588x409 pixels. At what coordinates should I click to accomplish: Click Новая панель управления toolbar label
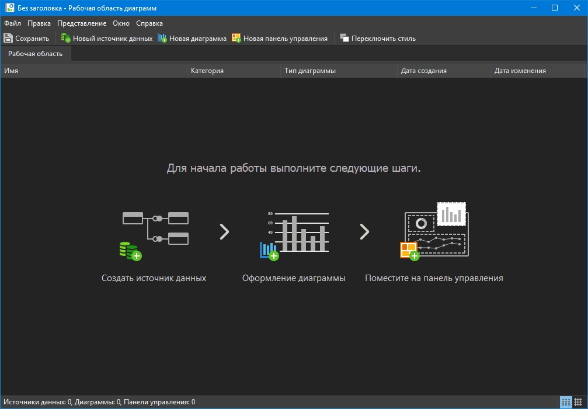click(x=286, y=39)
